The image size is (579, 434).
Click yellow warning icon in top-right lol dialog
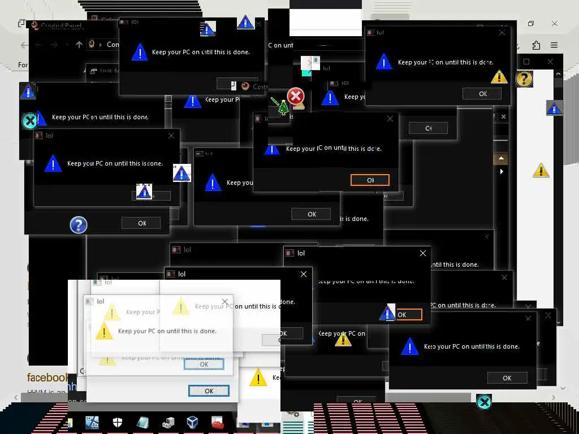coord(499,77)
